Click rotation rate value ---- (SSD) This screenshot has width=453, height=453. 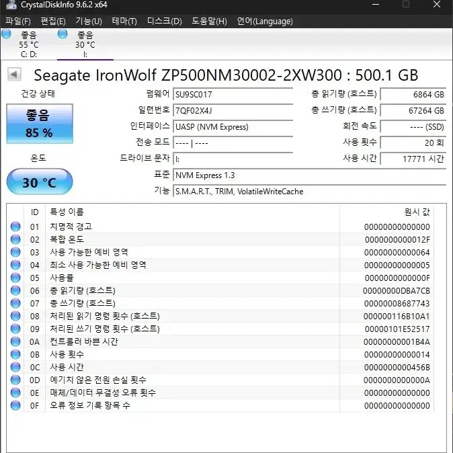[x=413, y=127]
